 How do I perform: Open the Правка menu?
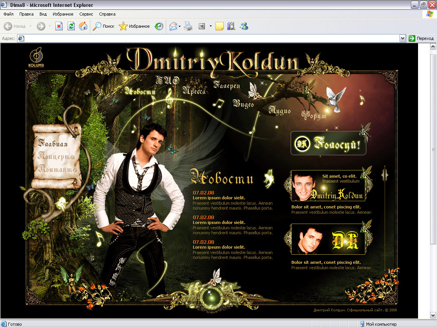click(x=27, y=14)
